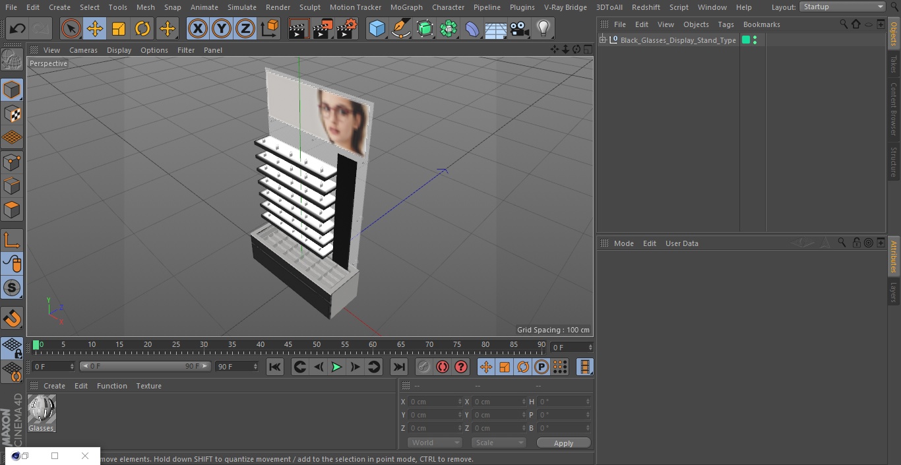This screenshot has width=901, height=465.
Task: Add a Floor environment object icon
Action: [496, 29]
